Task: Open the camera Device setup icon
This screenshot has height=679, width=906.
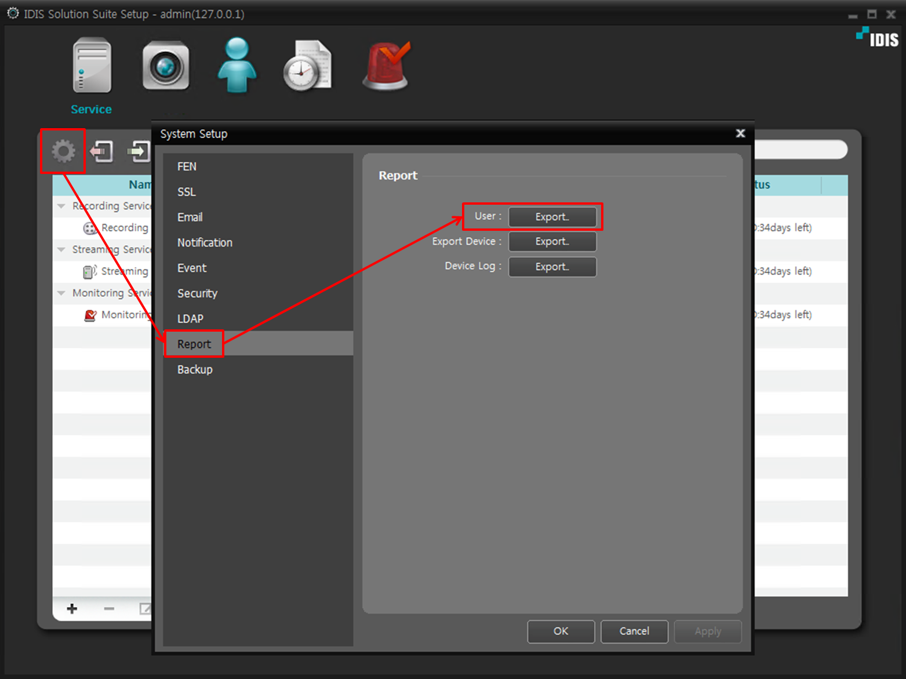Action: (166, 66)
